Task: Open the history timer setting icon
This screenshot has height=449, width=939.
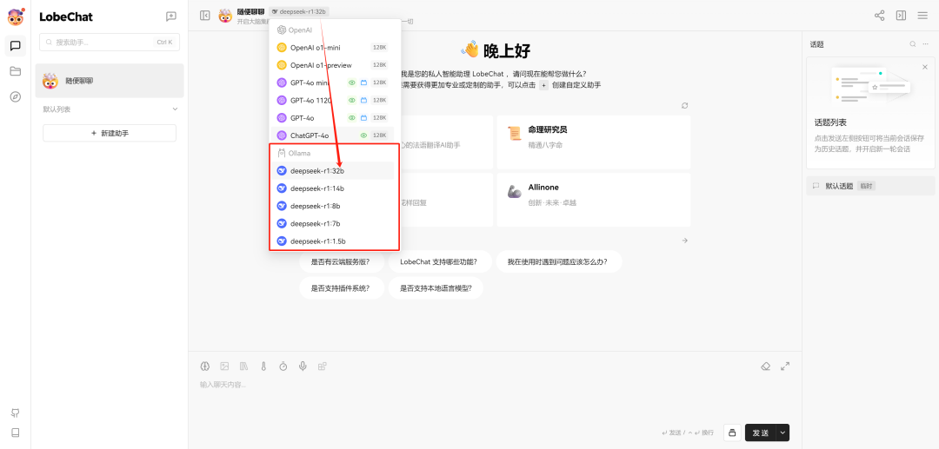Action: point(283,366)
